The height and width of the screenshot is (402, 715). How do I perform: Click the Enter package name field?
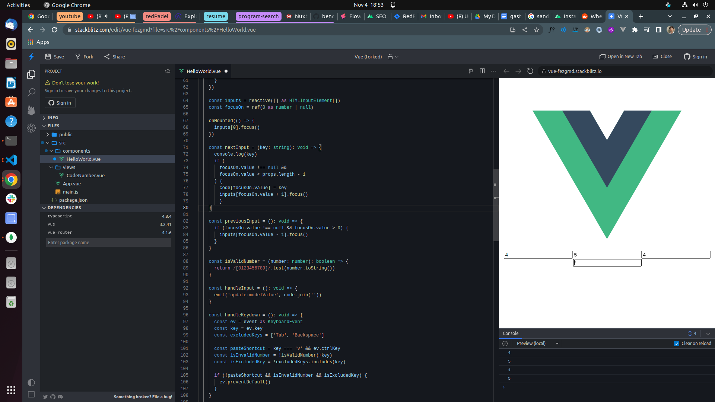(108, 242)
